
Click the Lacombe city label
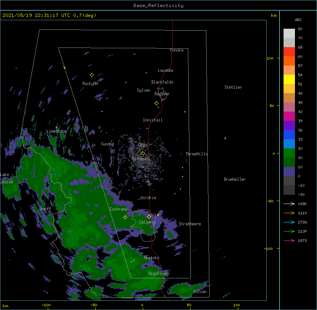(x=165, y=70)
